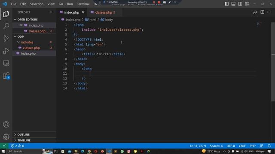Click the html breadcrumb

click(93, 20)
